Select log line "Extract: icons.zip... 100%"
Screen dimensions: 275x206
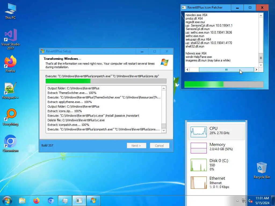point(65,111)
